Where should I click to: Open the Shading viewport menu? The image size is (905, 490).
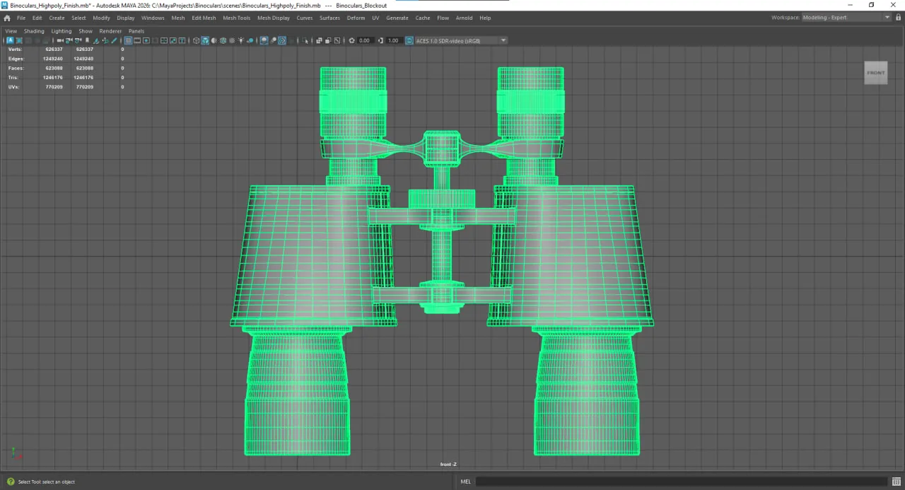point(34,31)
